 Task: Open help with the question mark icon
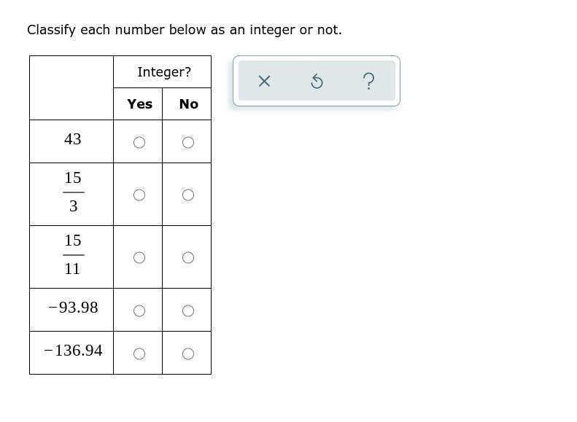tap(368, 81)
